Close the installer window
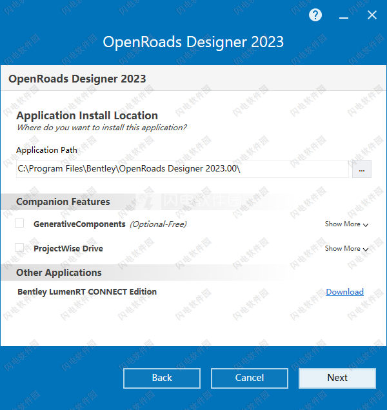Image resolution: width=387 pixels, height=410 pixels. [x=372, y=15]
